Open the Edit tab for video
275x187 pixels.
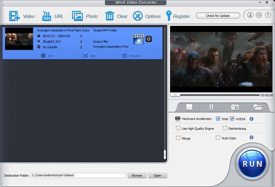[89, 56]
